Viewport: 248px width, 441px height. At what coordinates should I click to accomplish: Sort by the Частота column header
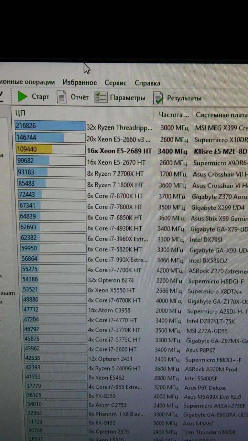(x=174, y=114)
